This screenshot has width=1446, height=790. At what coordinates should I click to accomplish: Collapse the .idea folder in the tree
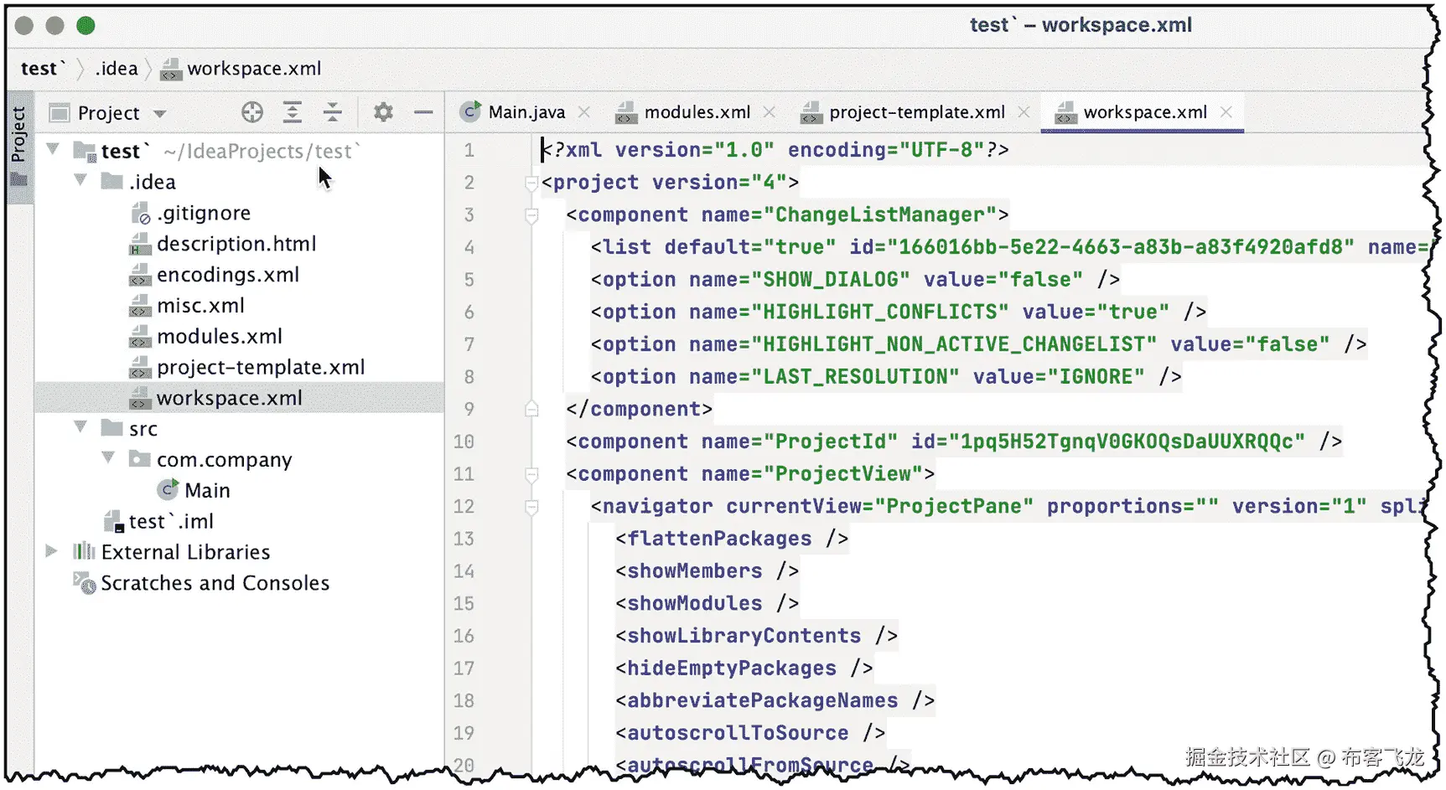pyautogui.click(x=80, y=181)
